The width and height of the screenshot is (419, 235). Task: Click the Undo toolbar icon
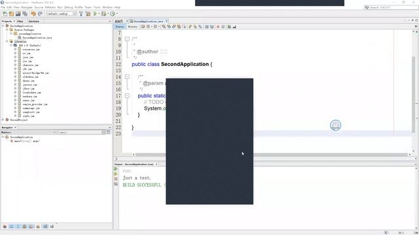pyautogui.click(x=33, y=14)
